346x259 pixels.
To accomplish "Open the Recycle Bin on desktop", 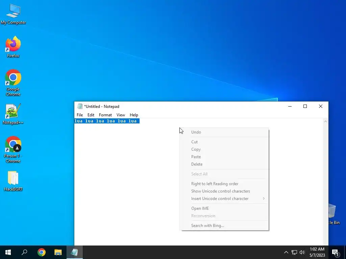I will point(333,213).
